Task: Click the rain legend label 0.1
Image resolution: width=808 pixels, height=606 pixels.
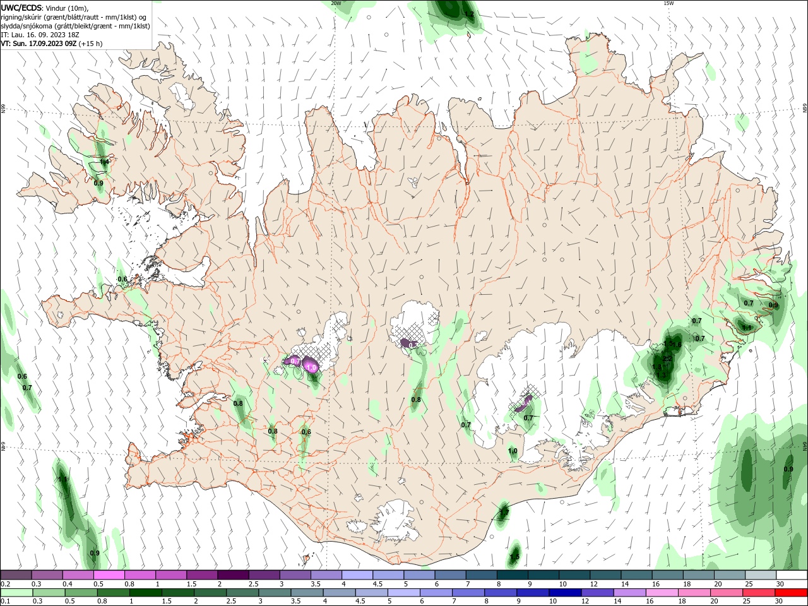Action: (x=5, y=601)
